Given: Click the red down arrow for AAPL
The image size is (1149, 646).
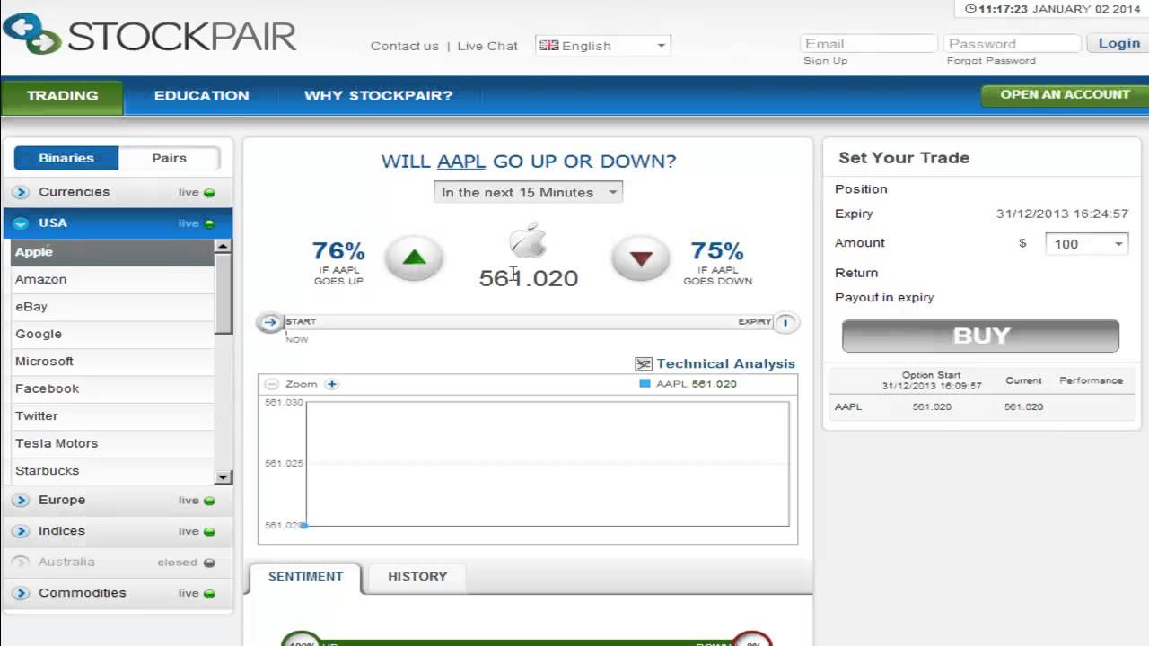Looking at the screenshot, I should point(641,258).
